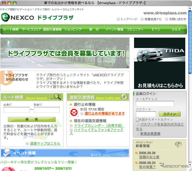Click the TIIDA car advertisement
Image resolution: width=192 pixels, height=171 pixels.
click(160, 63)
